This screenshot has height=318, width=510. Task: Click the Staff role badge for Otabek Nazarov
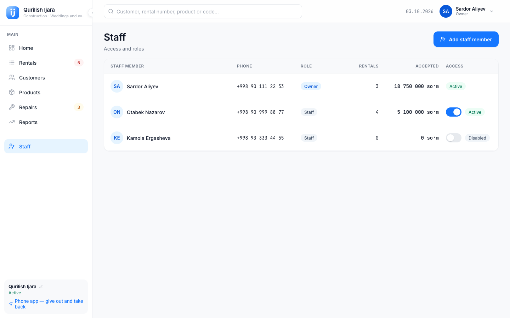click(x=309, y=112)
